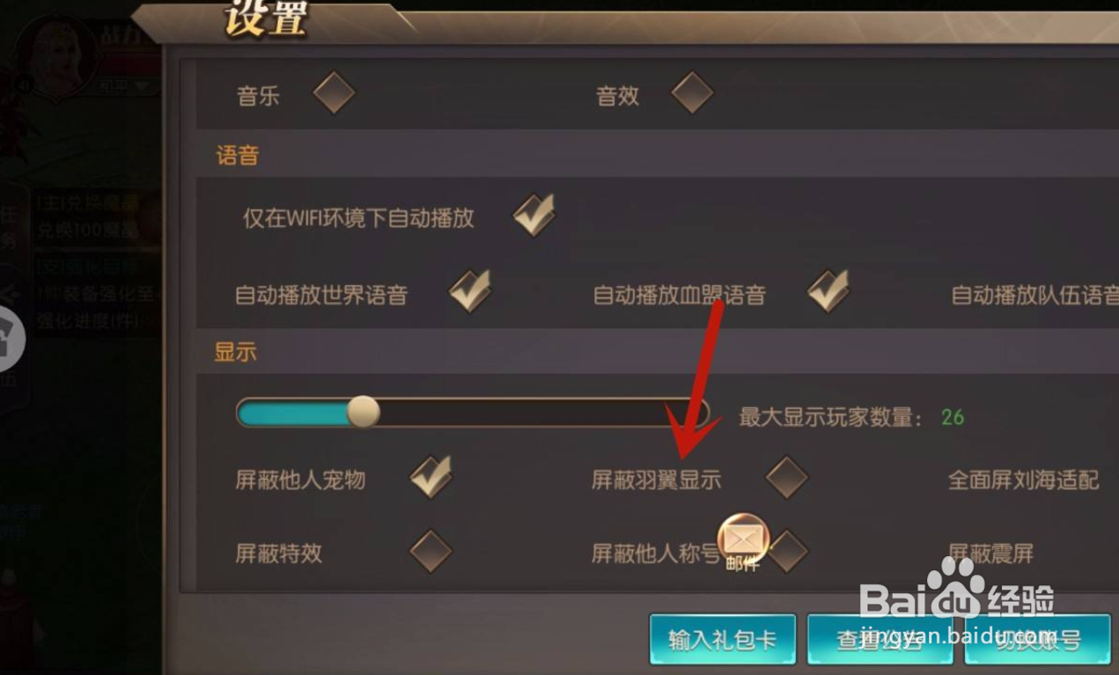The height and width of the screenshot is (675, 1119).
Task: Uncheck 自动播放世界语音 checkbox
Action: 470,291
